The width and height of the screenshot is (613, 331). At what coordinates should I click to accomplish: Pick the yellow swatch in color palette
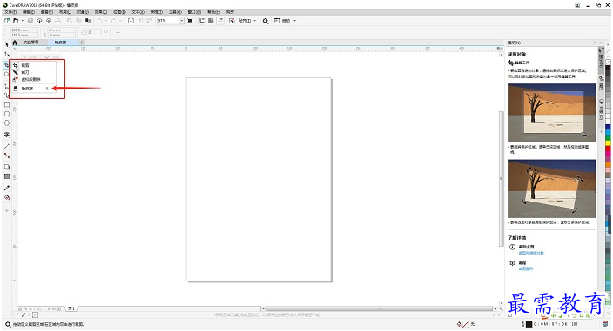click(x=609, y=143)
